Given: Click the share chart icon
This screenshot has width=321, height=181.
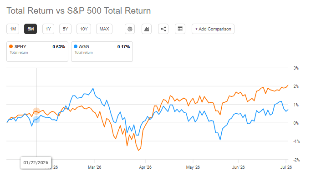Looking at the screenshot, I should click(x=163, y=29).
